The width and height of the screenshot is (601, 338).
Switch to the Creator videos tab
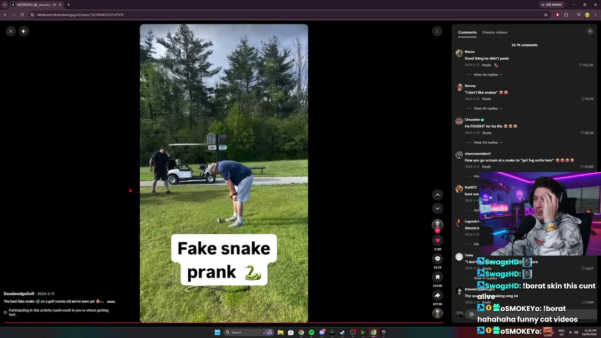[494, 32]
